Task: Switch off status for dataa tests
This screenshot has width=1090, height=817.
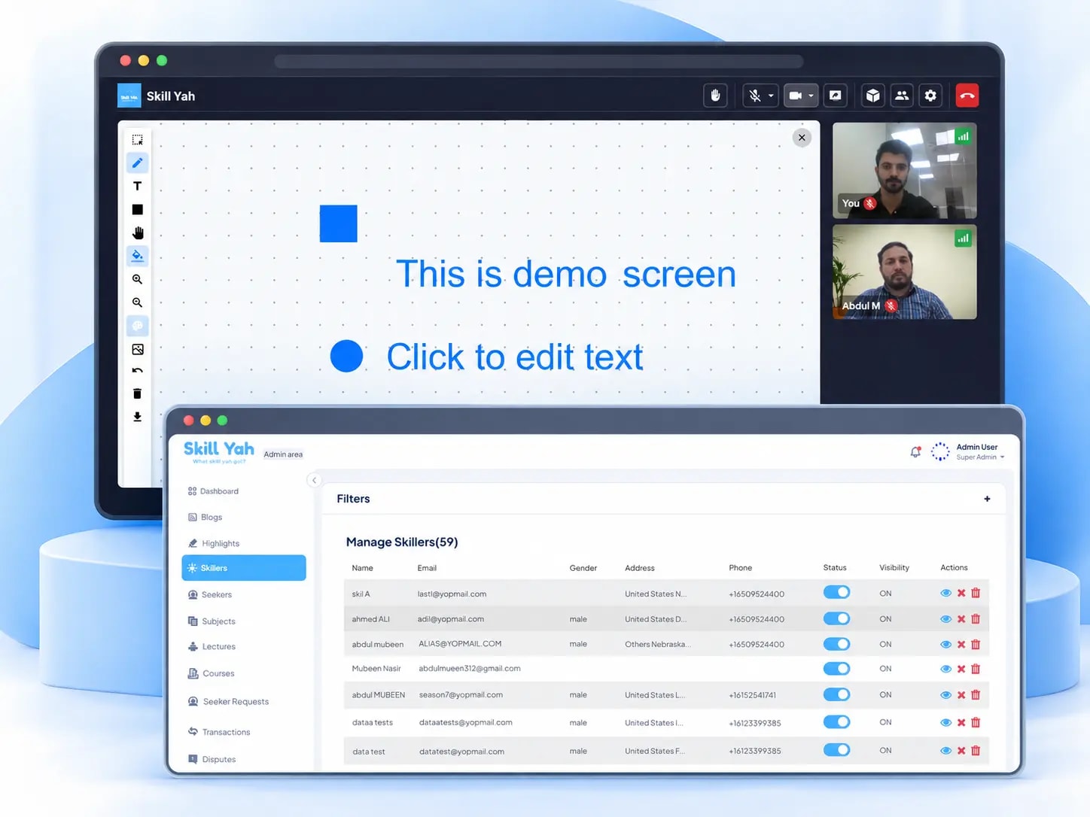Action: 836,722
